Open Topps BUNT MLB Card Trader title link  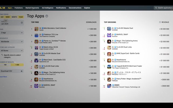click(x=129, y=66)
